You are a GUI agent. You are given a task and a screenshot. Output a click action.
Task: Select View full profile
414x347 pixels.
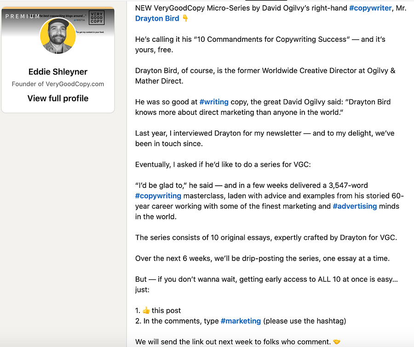[58, 98]
